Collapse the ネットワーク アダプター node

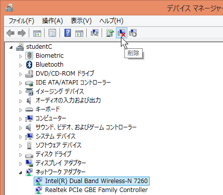20,173
